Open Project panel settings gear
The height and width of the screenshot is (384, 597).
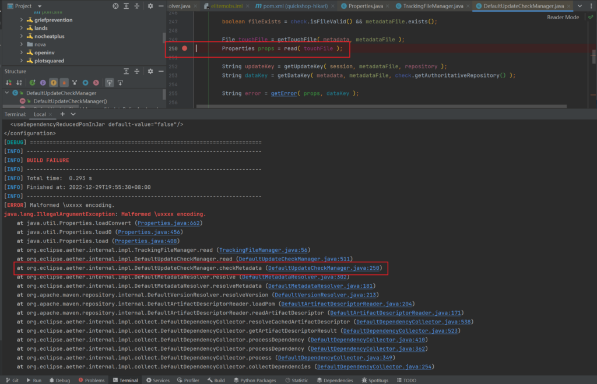[x=150, y=6]
